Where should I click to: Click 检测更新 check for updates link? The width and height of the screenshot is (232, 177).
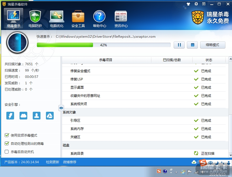53,162
